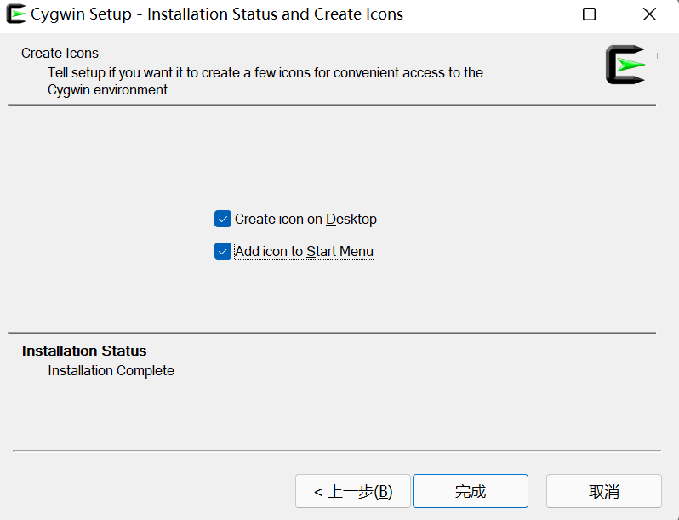
Task: Cancel setup with the 取消 button
Action: coord(603,491)
